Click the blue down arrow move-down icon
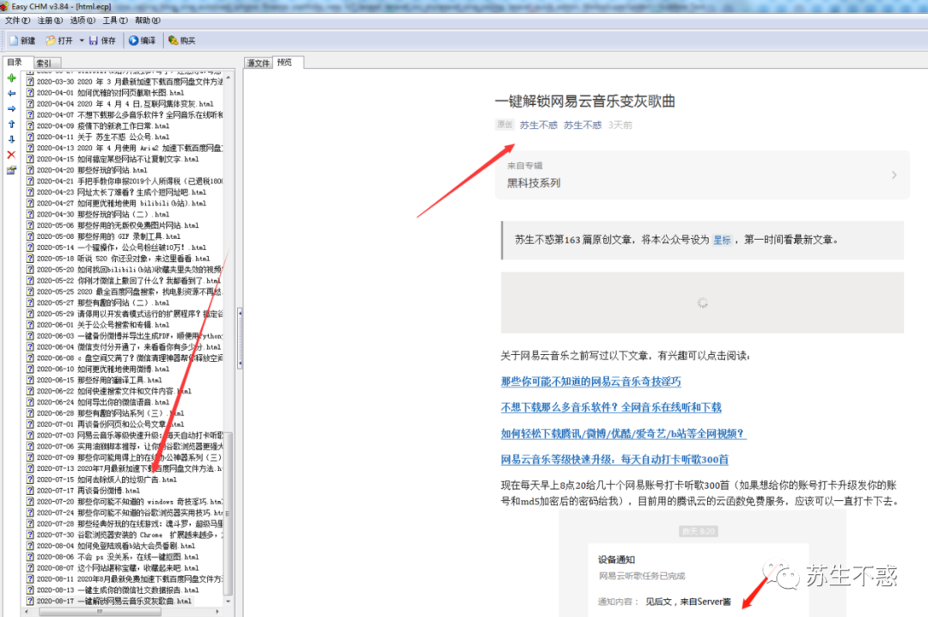The height and width of the screenshot is (617, 928). (x=11, y=140)
